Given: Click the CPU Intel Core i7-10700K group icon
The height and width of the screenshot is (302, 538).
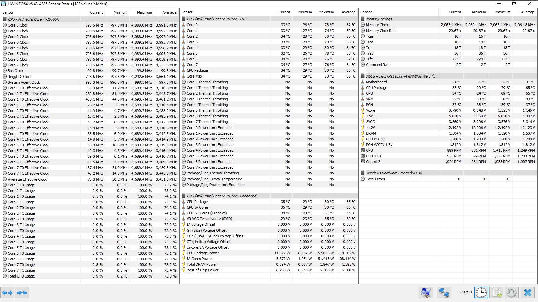Looking at the screenshot, I should coord(5,19).
